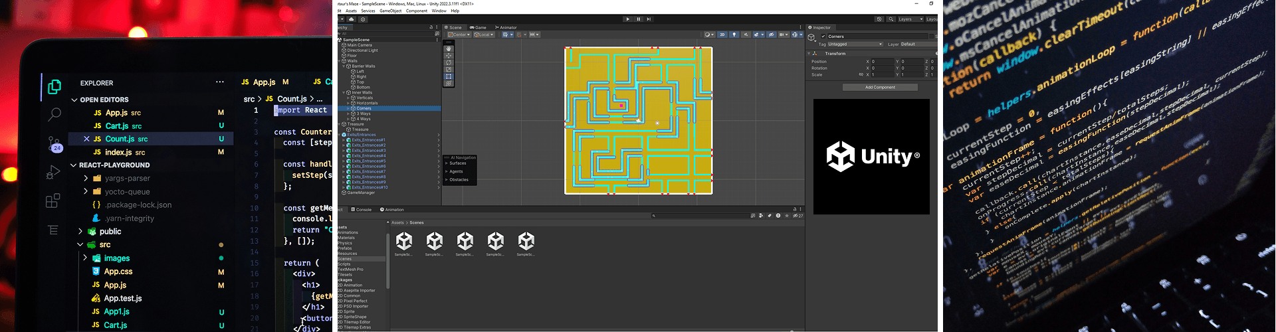Screen dimensions: 1276x332
Task: Switch to the Game tab
Action: (x=478, y=27)
